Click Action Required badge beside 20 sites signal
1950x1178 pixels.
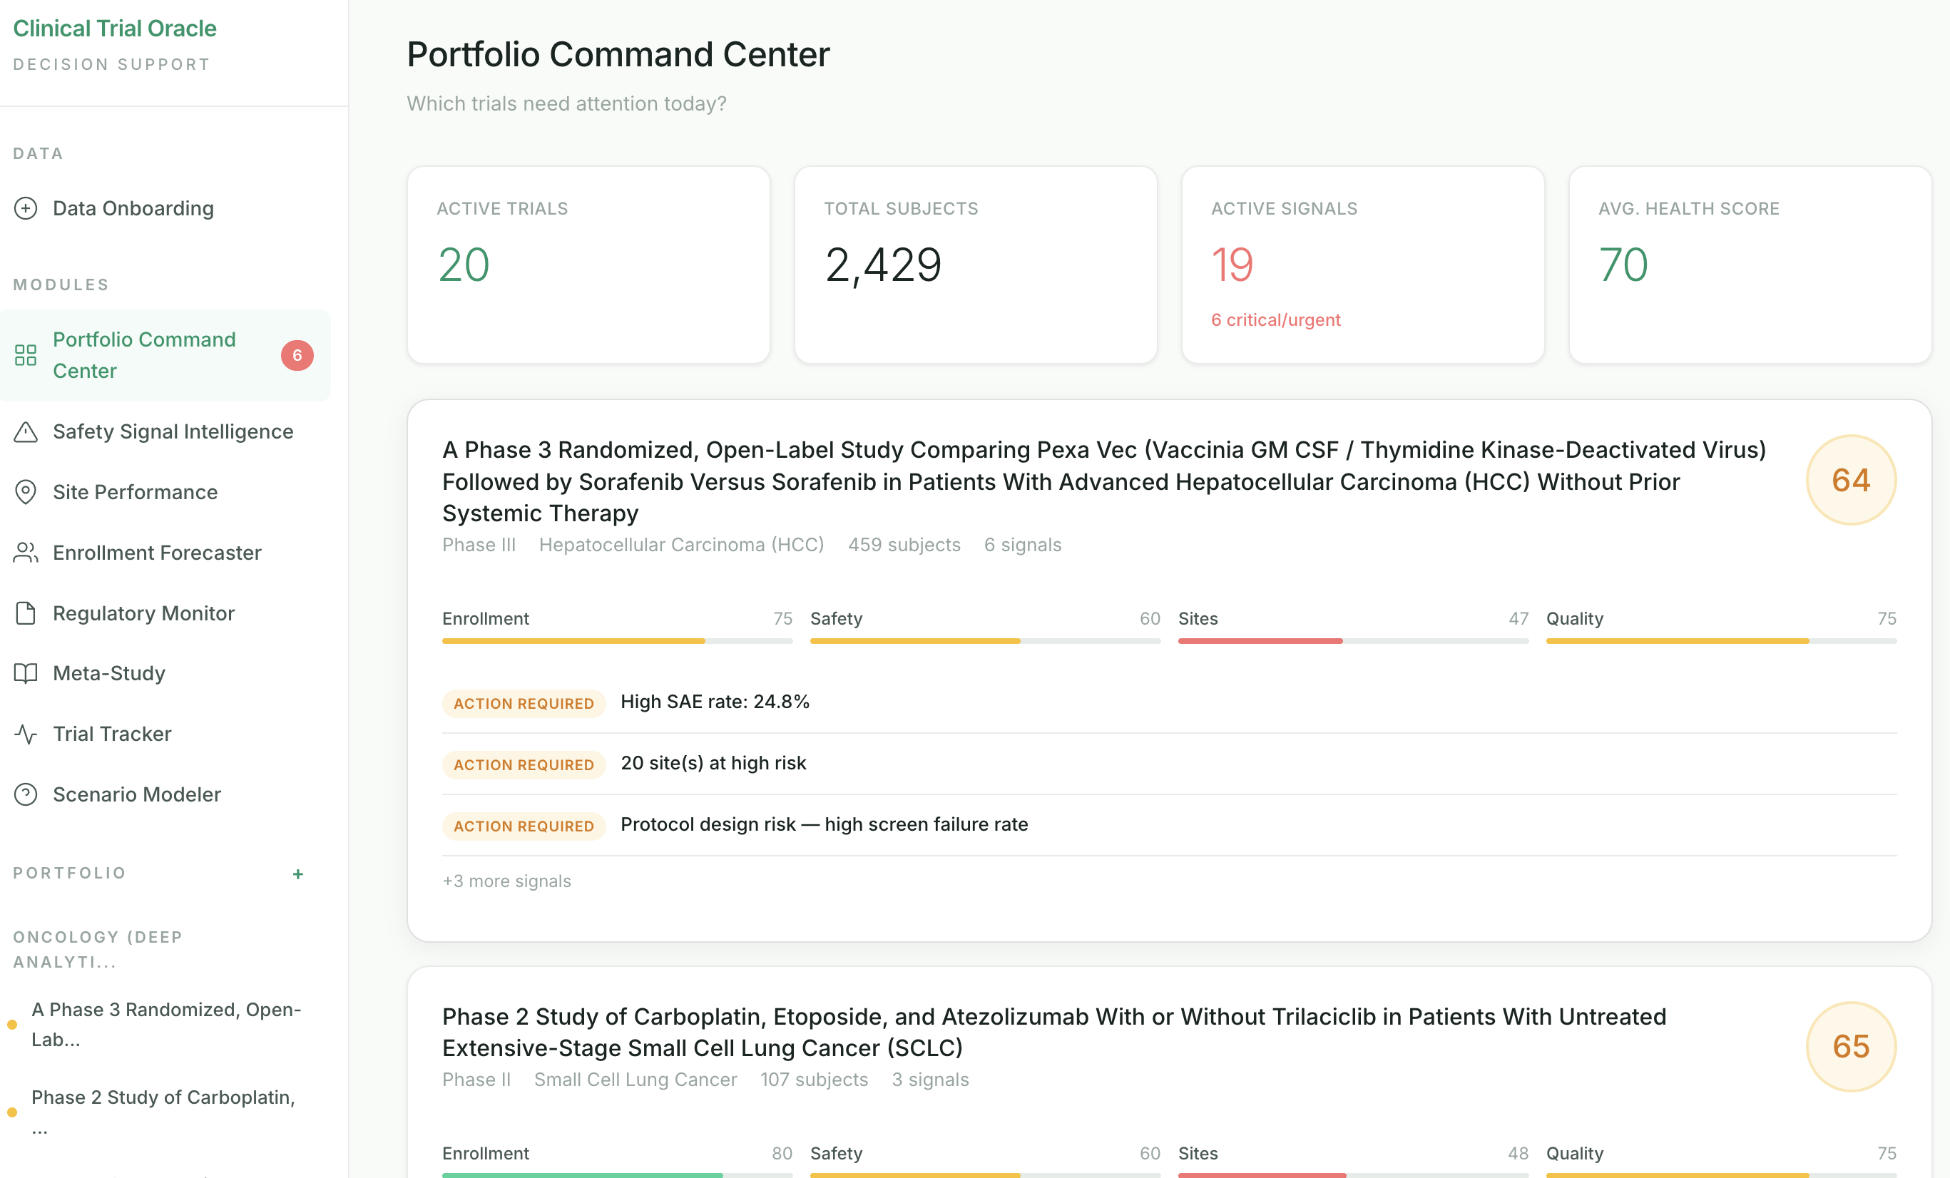(x=523, y=764)
